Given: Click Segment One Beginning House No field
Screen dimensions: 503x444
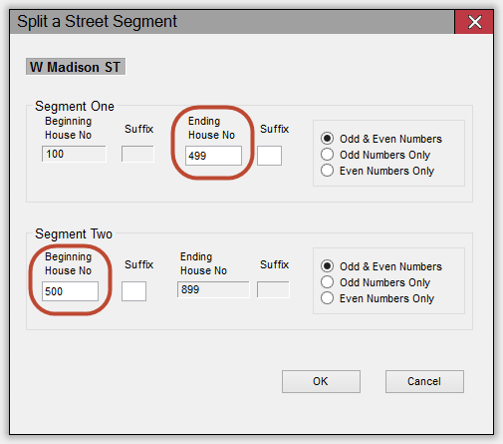Looking at the screenshot, I should pyautogui.click(x=74, y=154).
